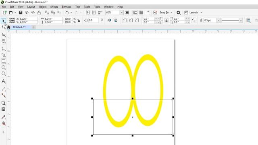The image size is (258, 145).
Task: Switch to the Untitled-1 document tab
Action: [x=19, y=27]
